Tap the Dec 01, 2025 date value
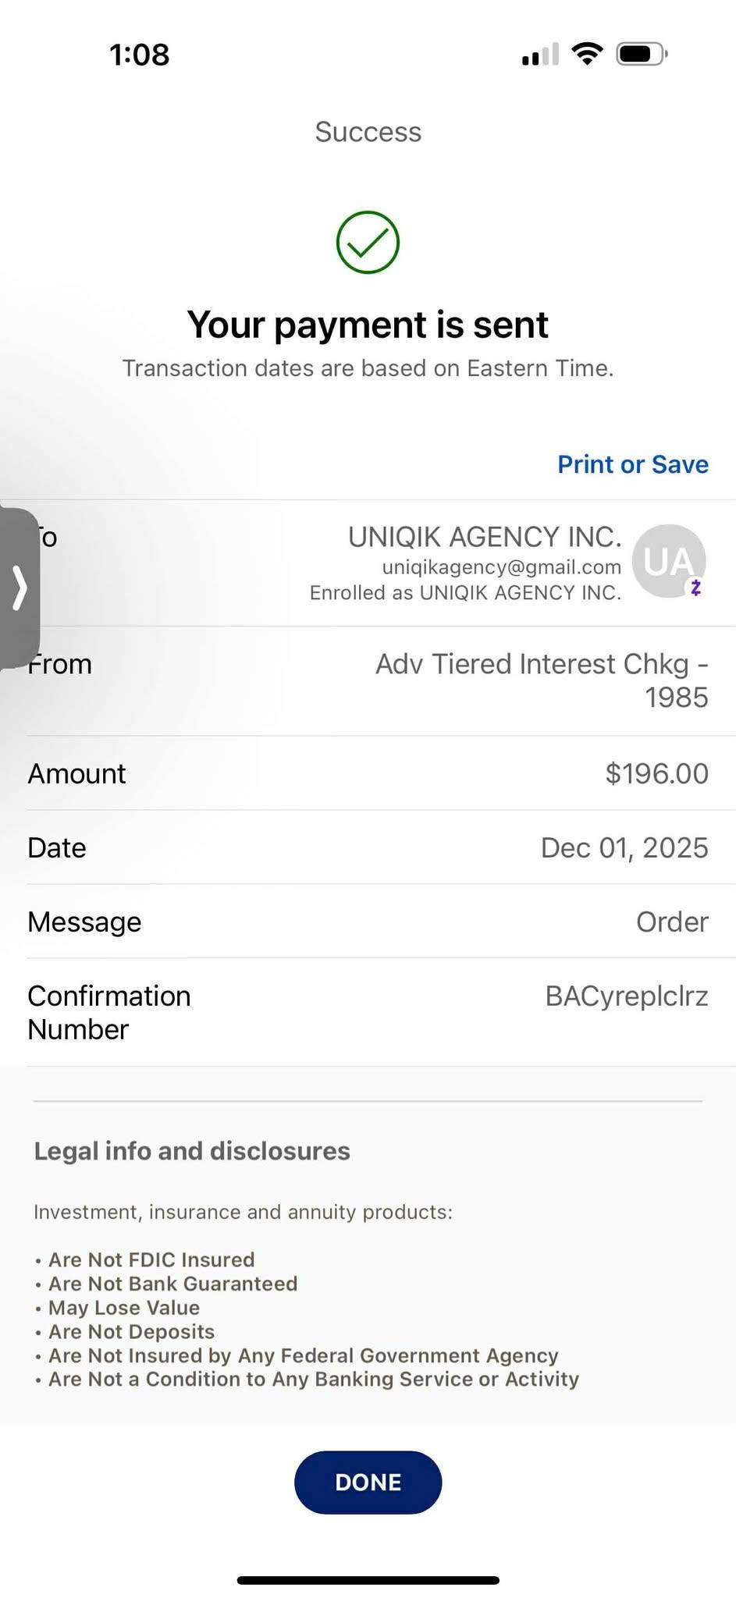Viewport: 736px width, 1598px height. click(x=624, y=847)
